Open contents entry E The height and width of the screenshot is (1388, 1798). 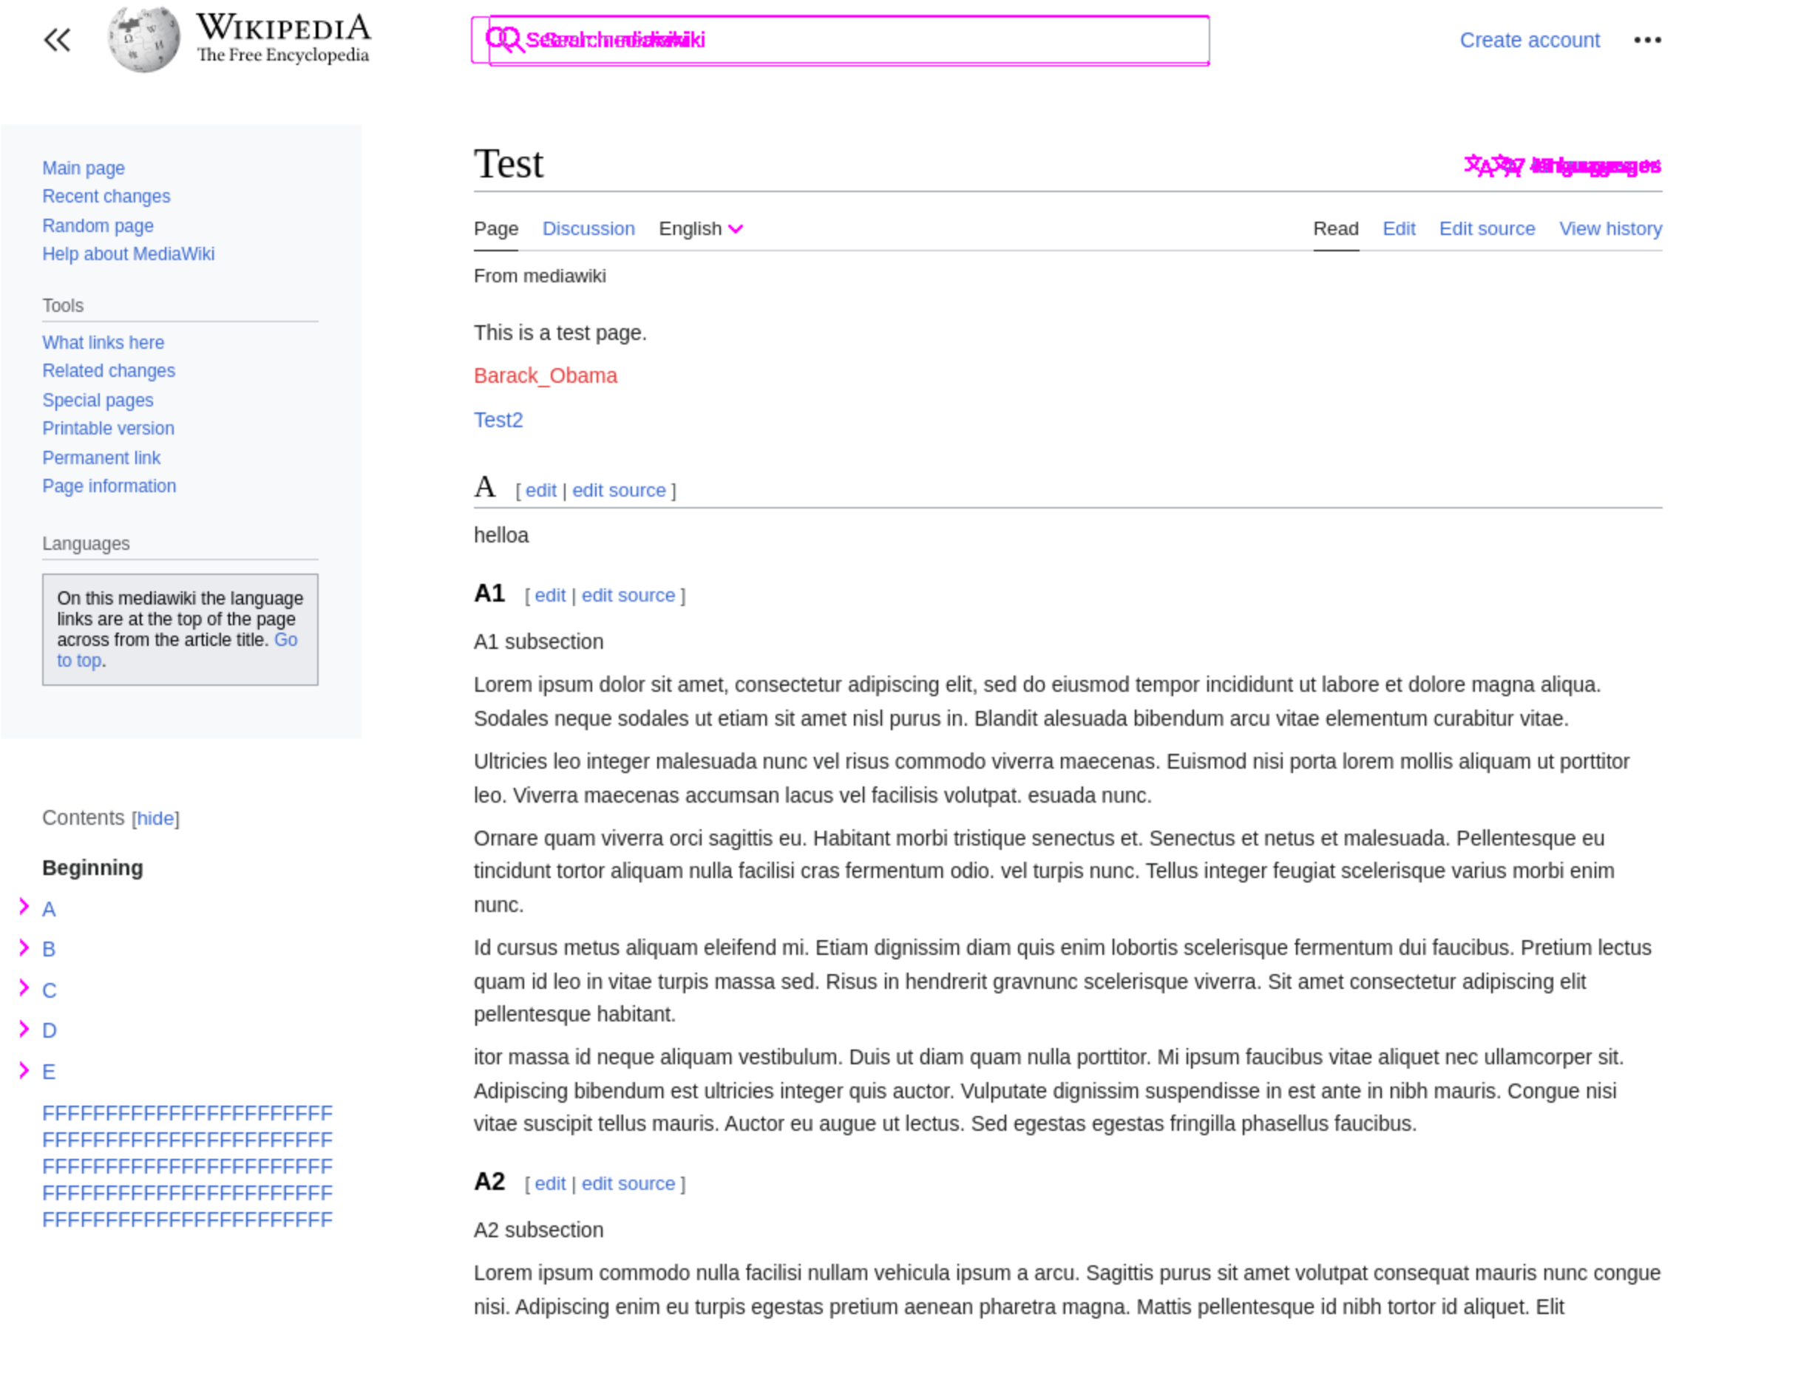pyautogui.click(x=49, y=1072)
